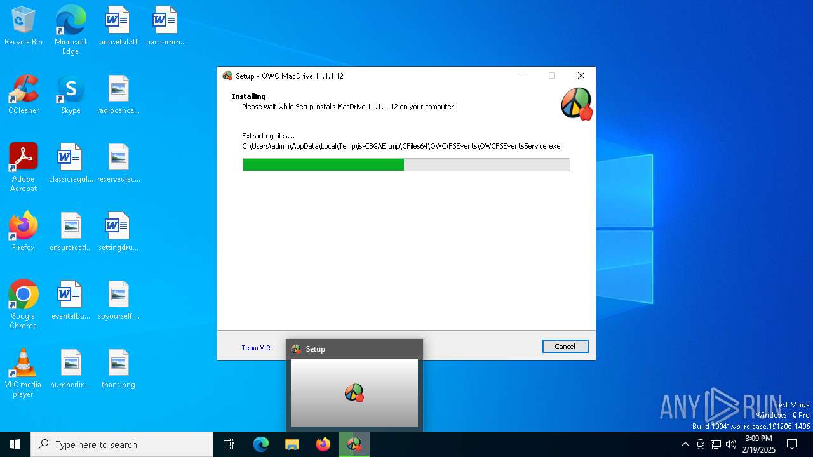813x457 pixels.
Task: Open Task View on taskbar
Action: coord(229,444)
